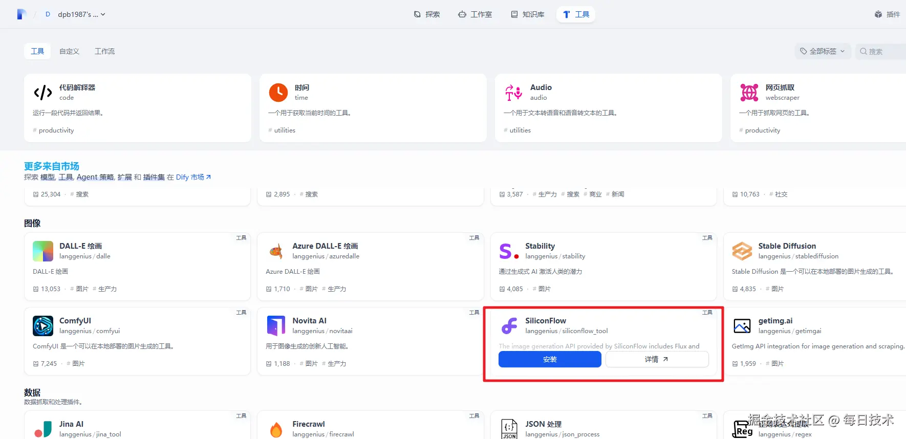Click the Stable Diffusion layers icon

(742, 251)
